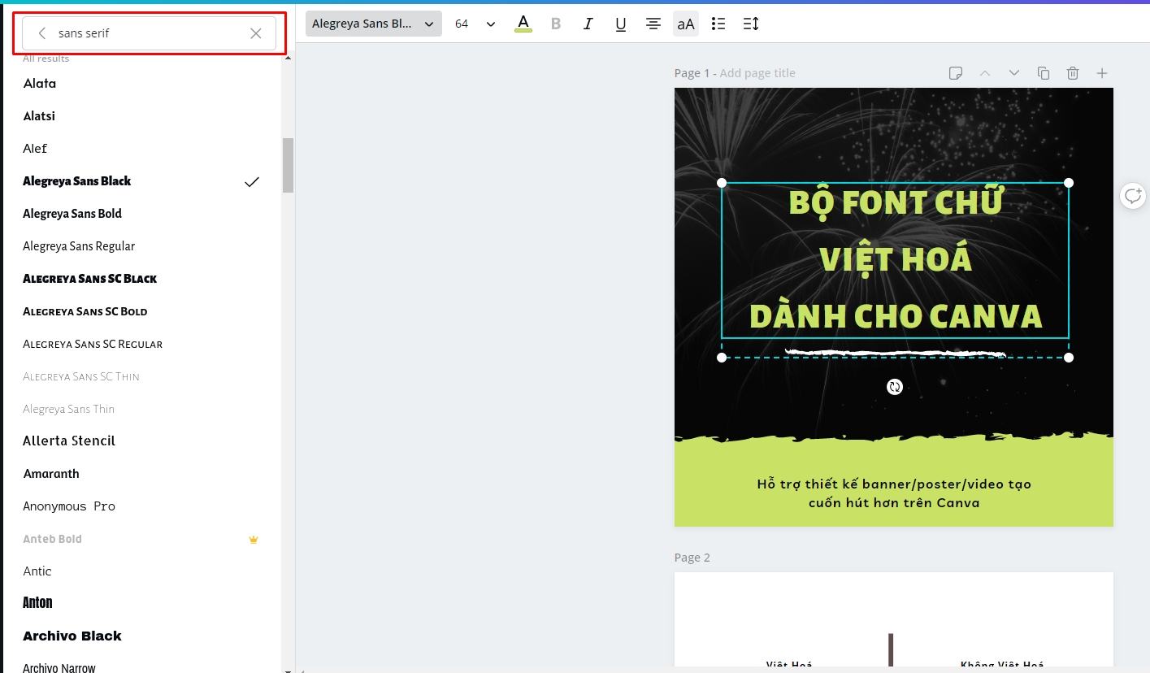Change text alignment
The width and height of the screenshot is (1150, 673).
click(653, 24)
